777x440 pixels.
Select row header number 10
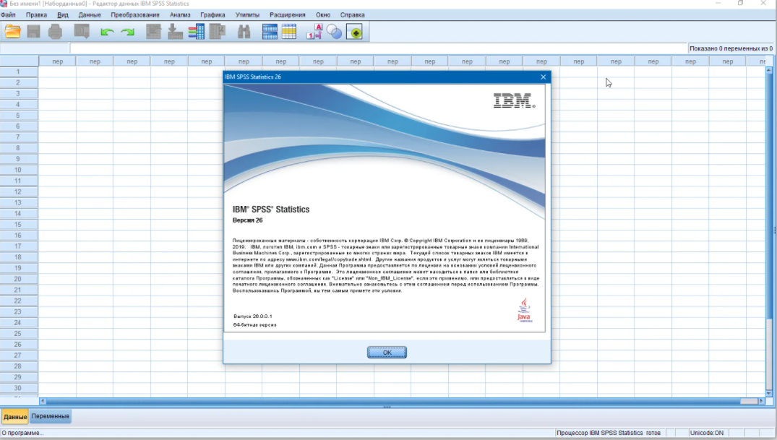click(x=19, y=170)
